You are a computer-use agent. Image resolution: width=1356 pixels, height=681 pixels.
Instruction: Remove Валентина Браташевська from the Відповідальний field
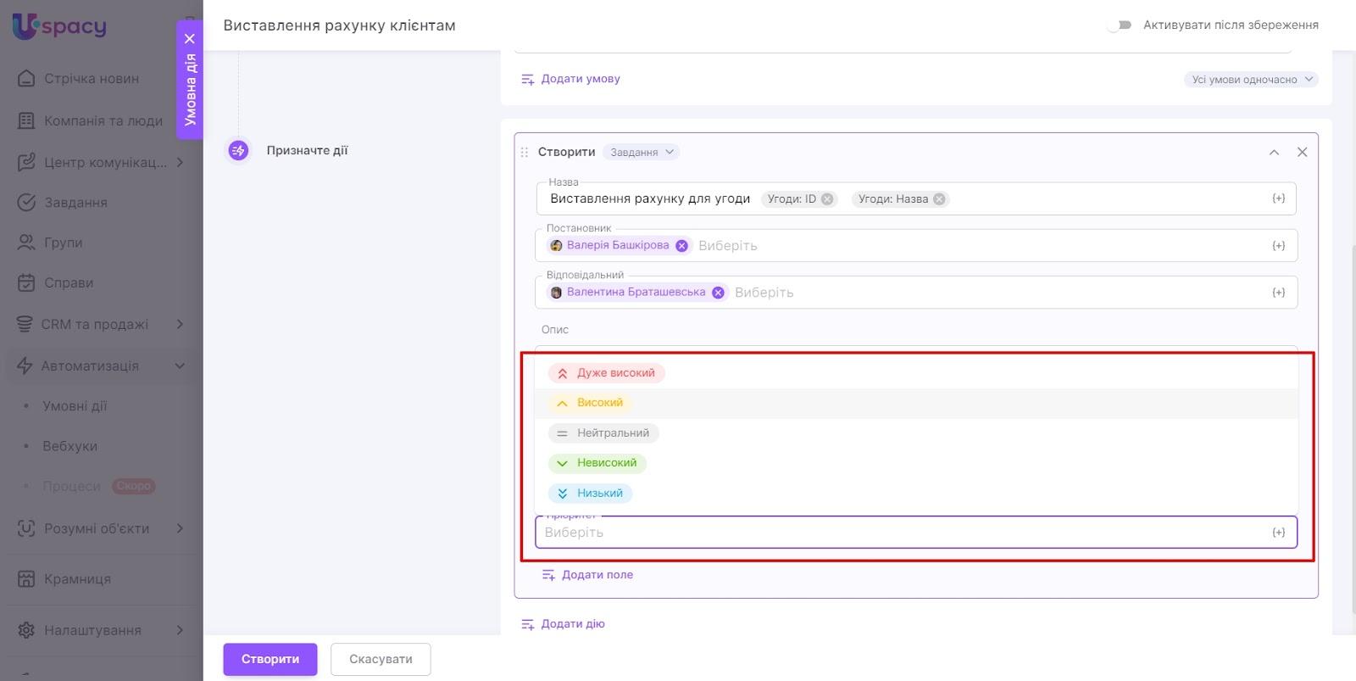click(718, 293)
